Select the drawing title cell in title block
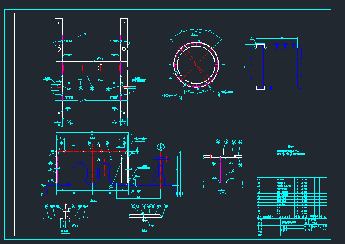 [x=292, y=222]
